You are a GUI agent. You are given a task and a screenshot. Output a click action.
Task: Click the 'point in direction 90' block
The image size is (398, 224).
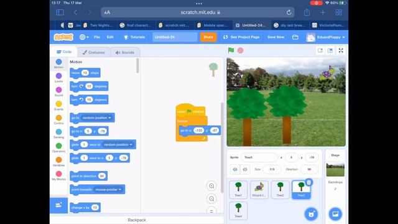point(88,176)
